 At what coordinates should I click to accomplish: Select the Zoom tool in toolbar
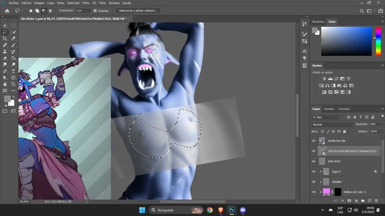[13, 84]
